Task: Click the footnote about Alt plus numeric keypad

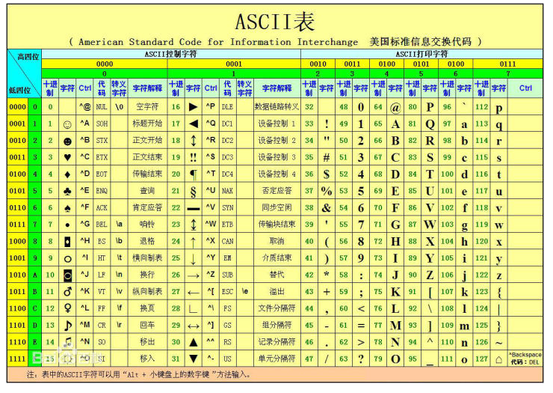Action: 138,374
